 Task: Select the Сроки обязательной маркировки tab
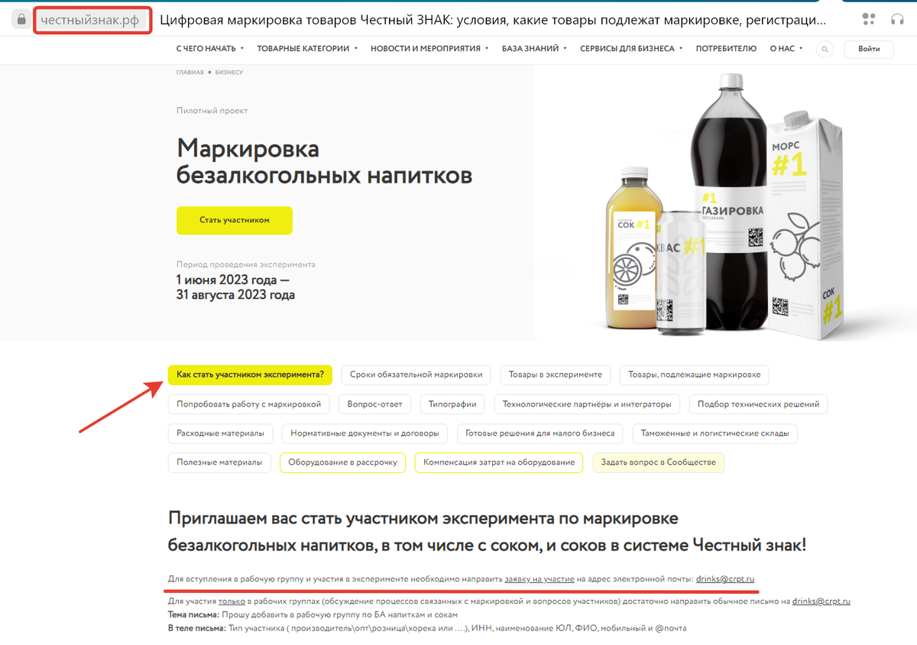(x=416, y=375)
